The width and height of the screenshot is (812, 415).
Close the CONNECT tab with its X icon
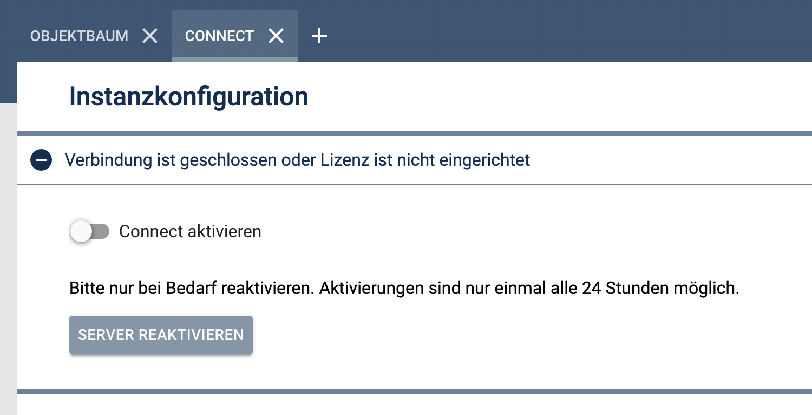point(276,36)
